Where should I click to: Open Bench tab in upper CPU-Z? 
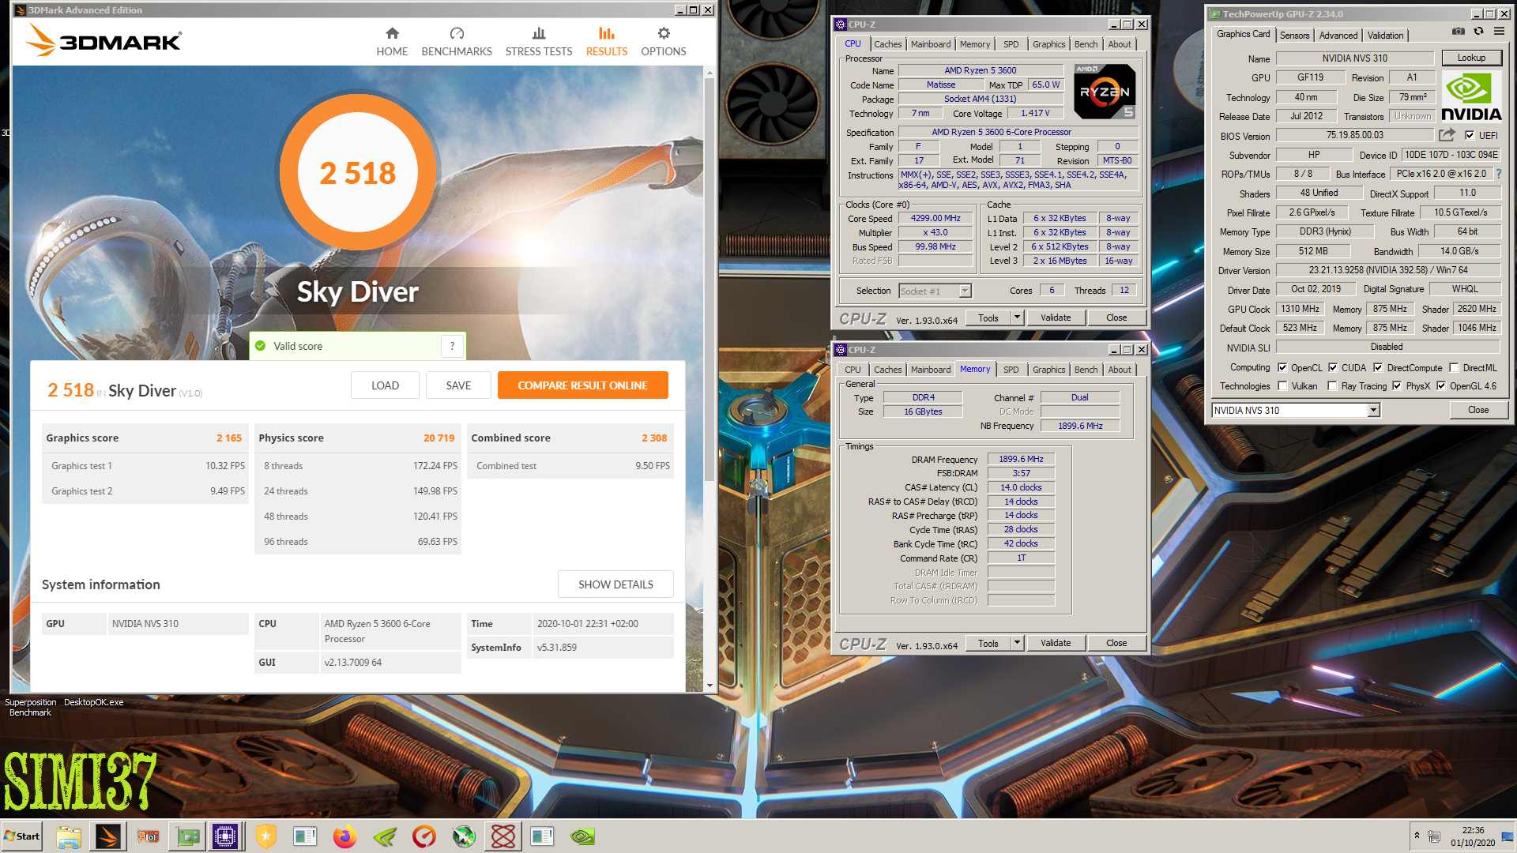[x=1086, y=44]
